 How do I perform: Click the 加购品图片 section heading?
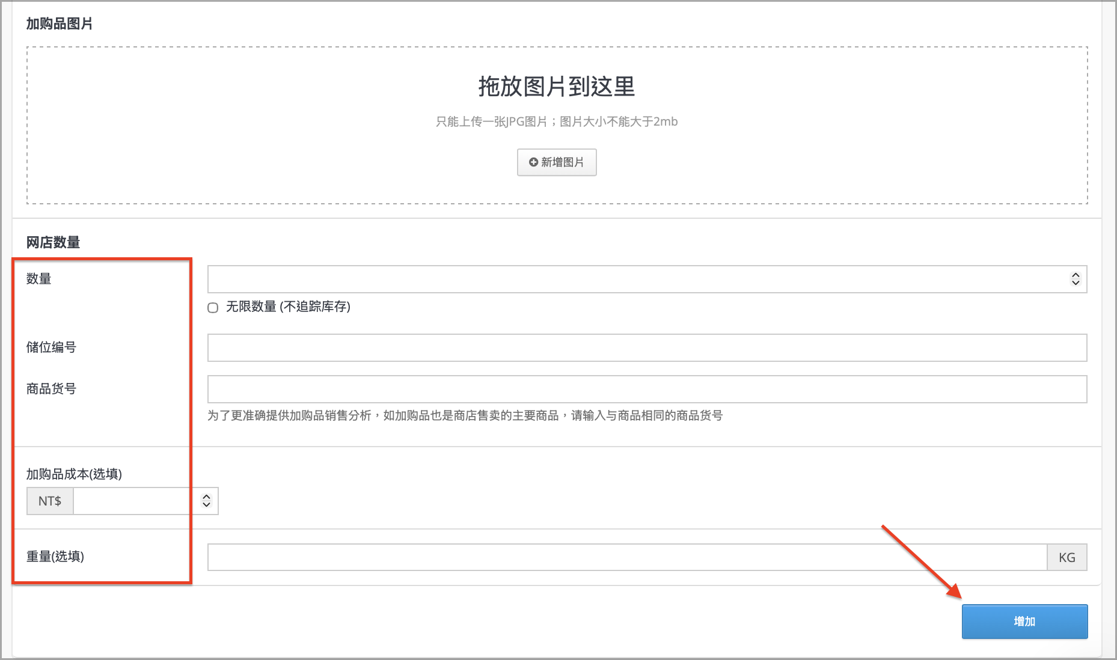(60, 23)
